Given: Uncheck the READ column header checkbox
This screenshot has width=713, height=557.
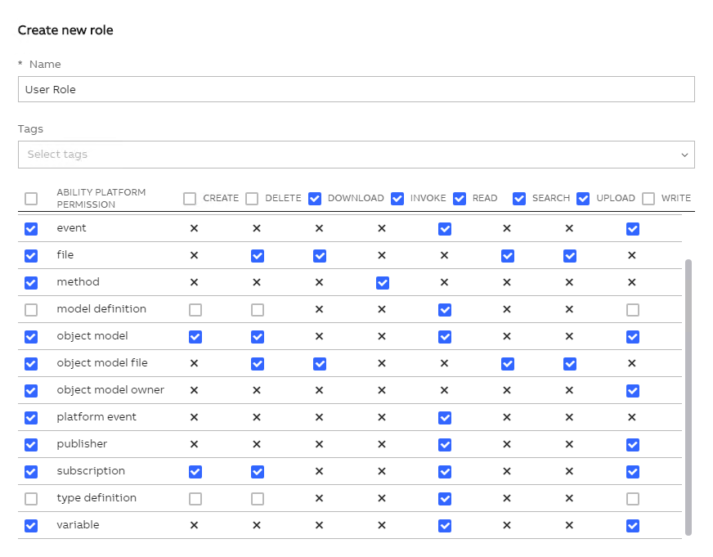Looking at the screenshot, I should click(460, 199).
